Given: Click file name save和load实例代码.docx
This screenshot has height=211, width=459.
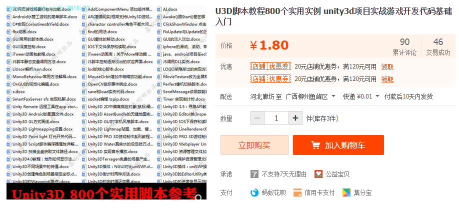Looking at the screenshot, I should point(111,91).
